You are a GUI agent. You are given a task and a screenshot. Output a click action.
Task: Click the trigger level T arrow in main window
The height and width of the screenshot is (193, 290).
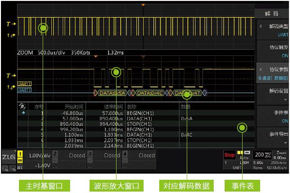[8, 24]
